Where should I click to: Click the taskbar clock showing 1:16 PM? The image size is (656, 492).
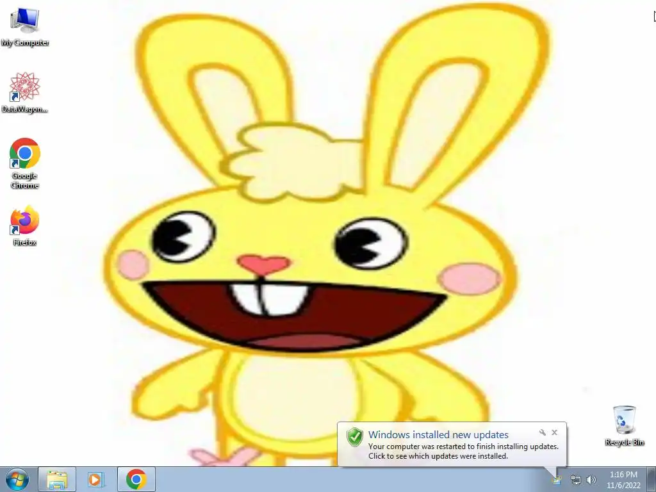(x=623, y=480)
